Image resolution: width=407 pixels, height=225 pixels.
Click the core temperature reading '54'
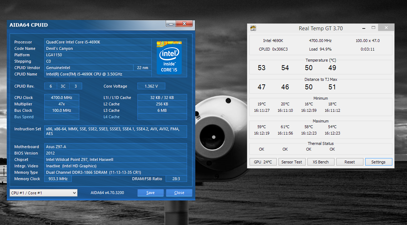[x=285, y=68]
